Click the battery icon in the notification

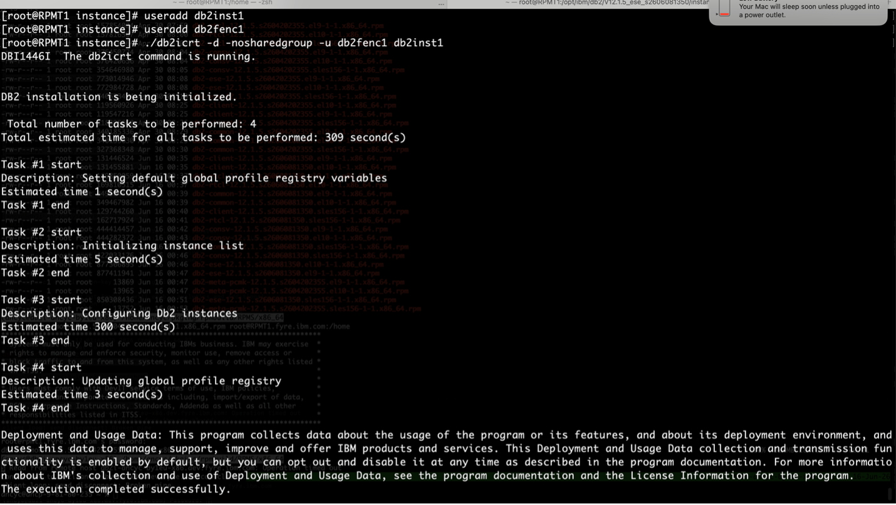[724, 9]
